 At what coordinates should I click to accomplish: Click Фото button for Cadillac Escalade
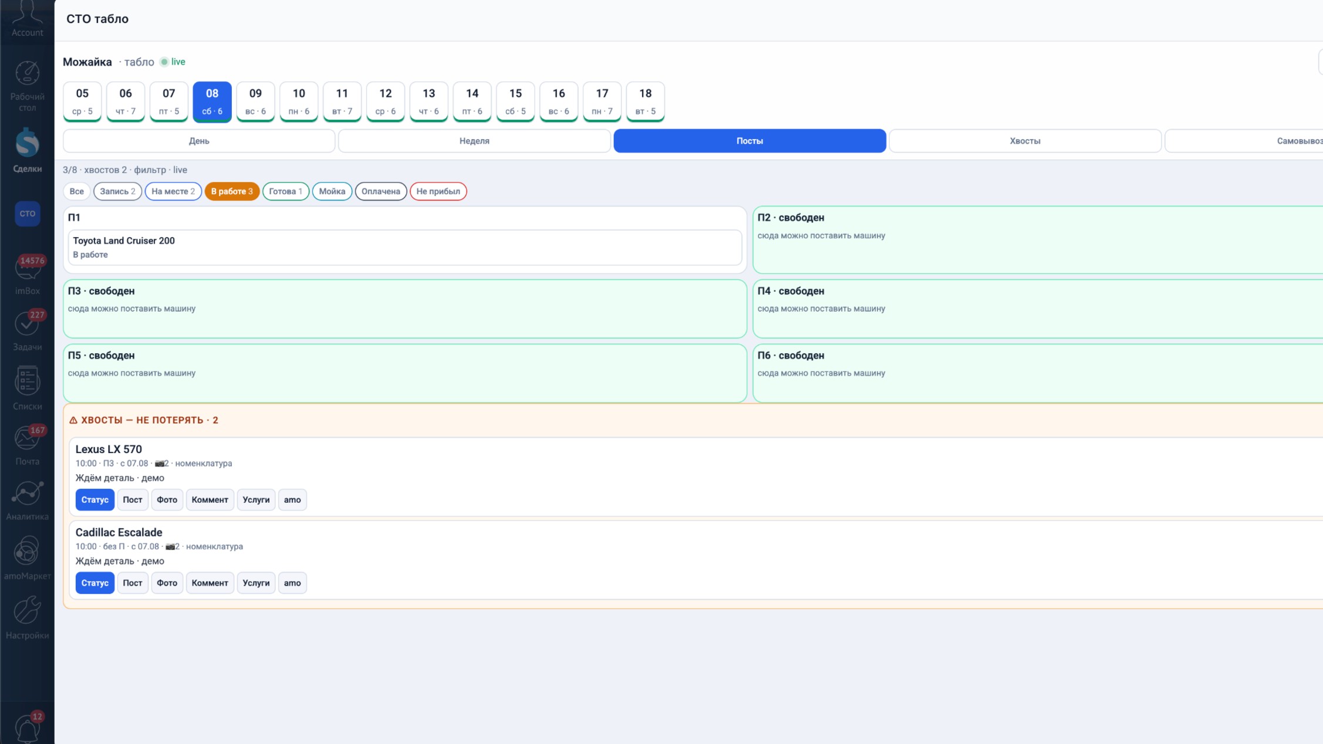tap(167, 583)
